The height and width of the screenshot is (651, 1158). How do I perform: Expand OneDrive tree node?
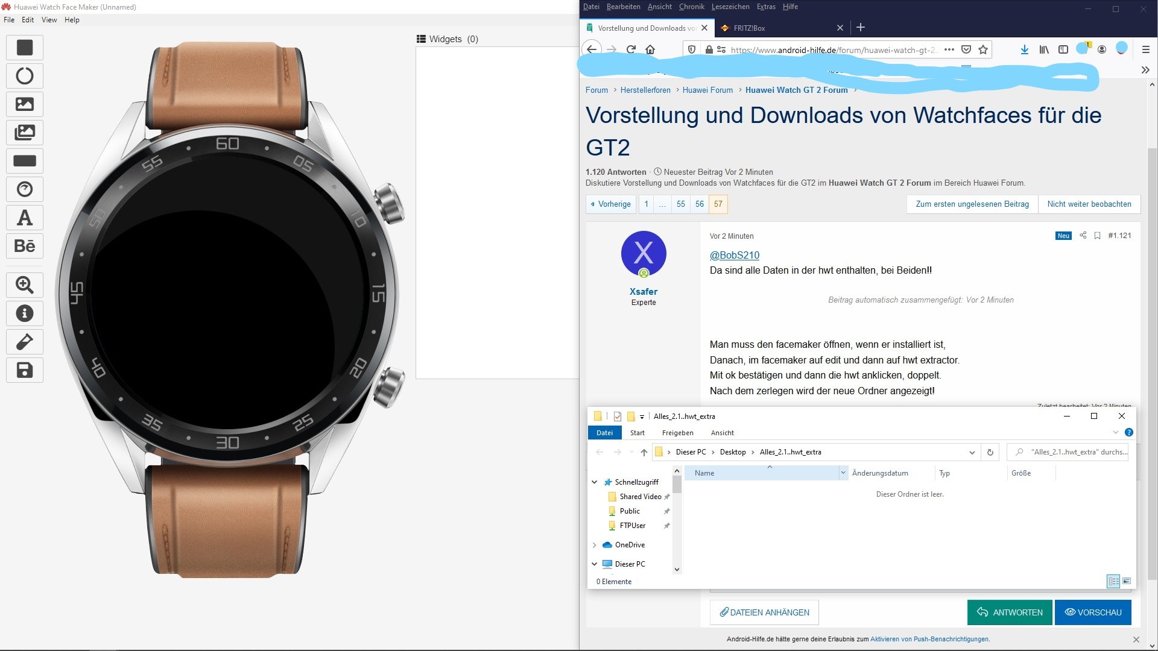coord(594,545)
